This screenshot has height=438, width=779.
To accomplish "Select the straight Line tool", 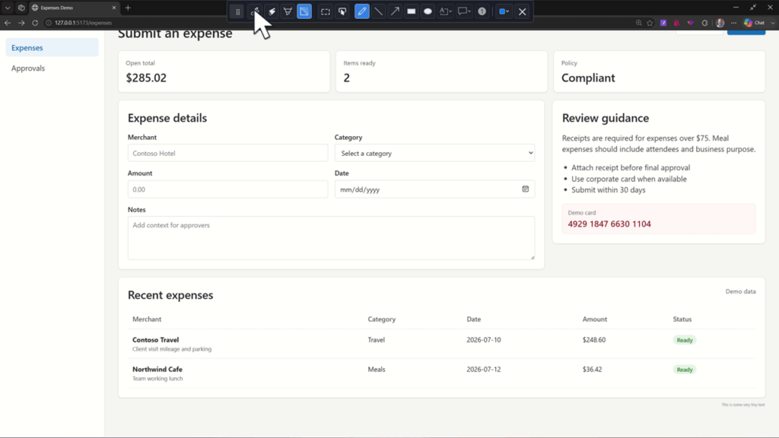I will coord(379,11).
